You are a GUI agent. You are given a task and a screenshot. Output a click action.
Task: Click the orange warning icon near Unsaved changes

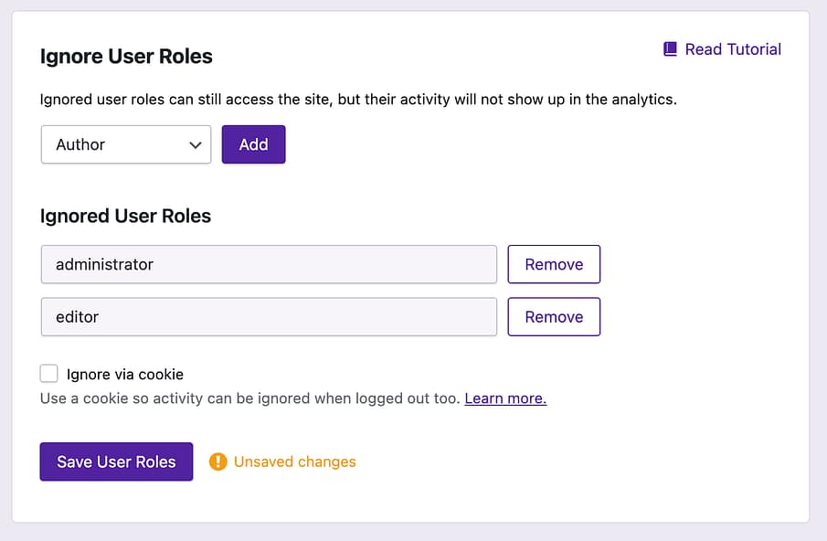pyautogui.click(x=218, y=461)
